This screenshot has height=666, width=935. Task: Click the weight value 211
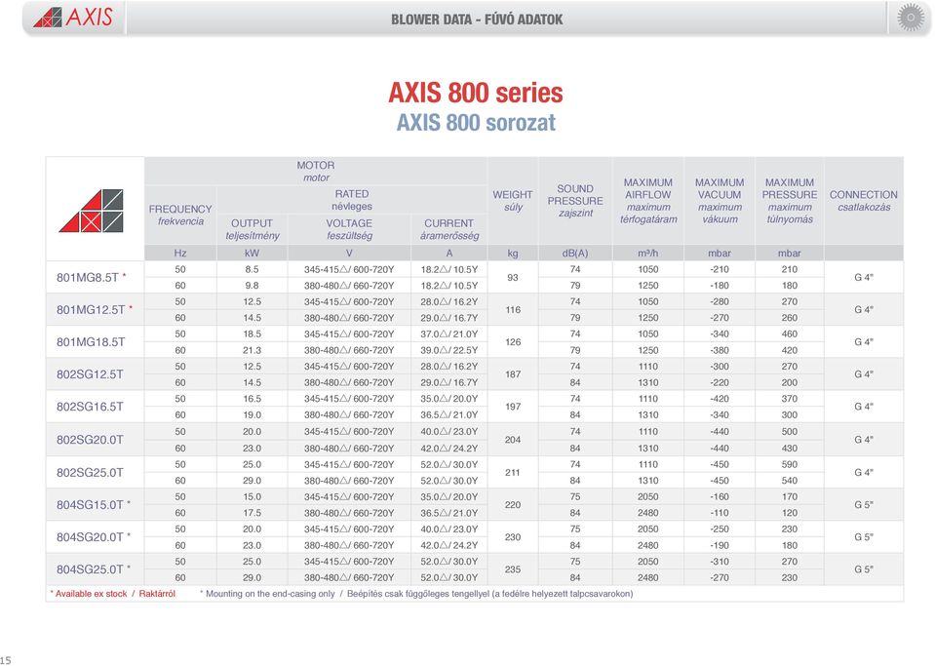coord(513,472)
